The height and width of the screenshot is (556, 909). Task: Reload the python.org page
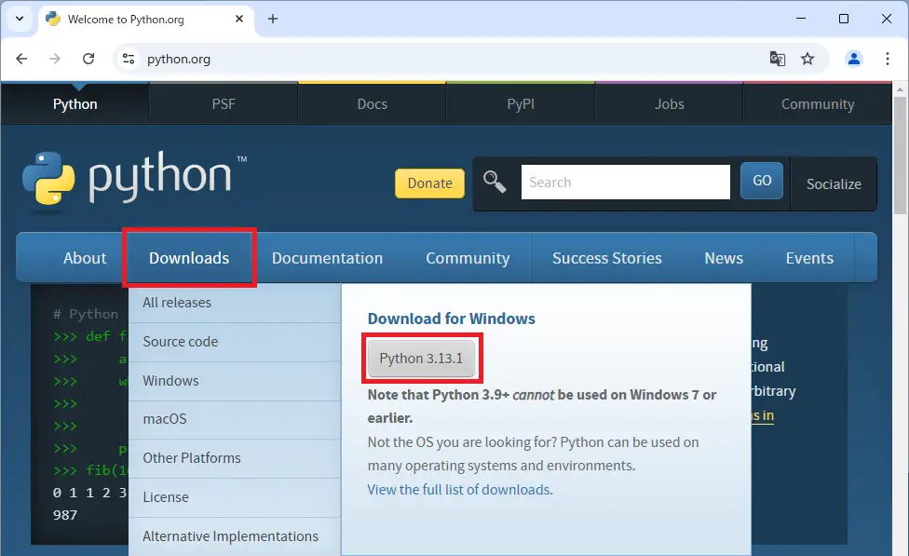88,59
